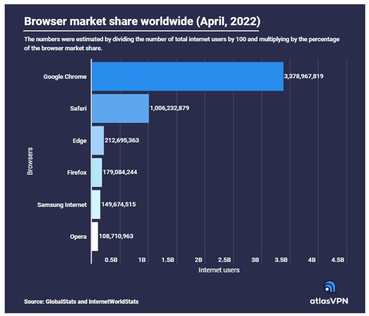The height and width of the screenshot is (316, 369).
Task: Click the '2B' axis tick label
Action: (198, 260)
